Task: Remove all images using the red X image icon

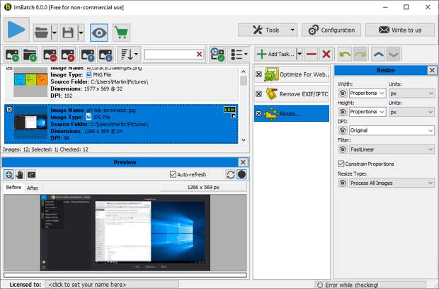Action: [x=67, y=55]
